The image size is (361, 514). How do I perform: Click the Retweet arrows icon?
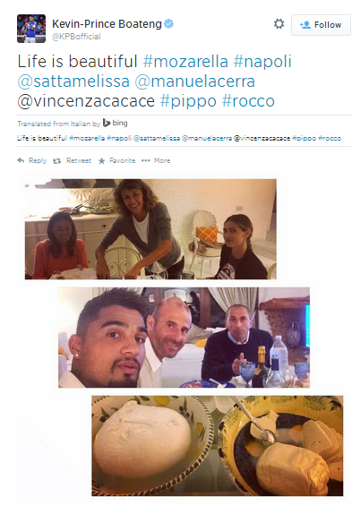tap(57, 160)
